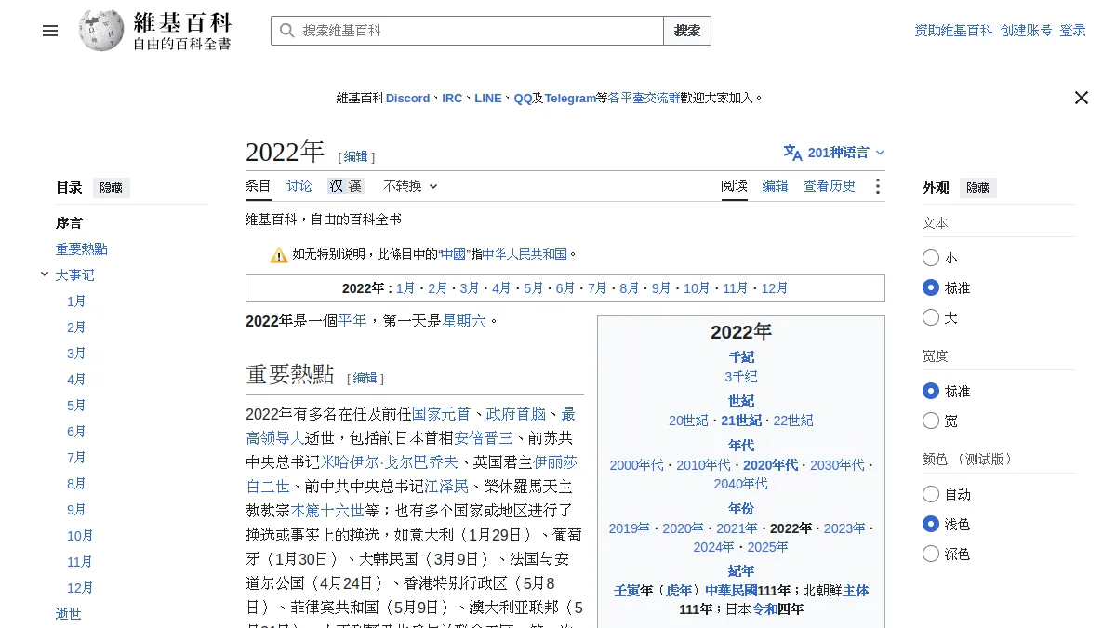The image size is (1116, 628).
Task: Dismiss the banner with the X icon
Action: (x=1081, y=98)
